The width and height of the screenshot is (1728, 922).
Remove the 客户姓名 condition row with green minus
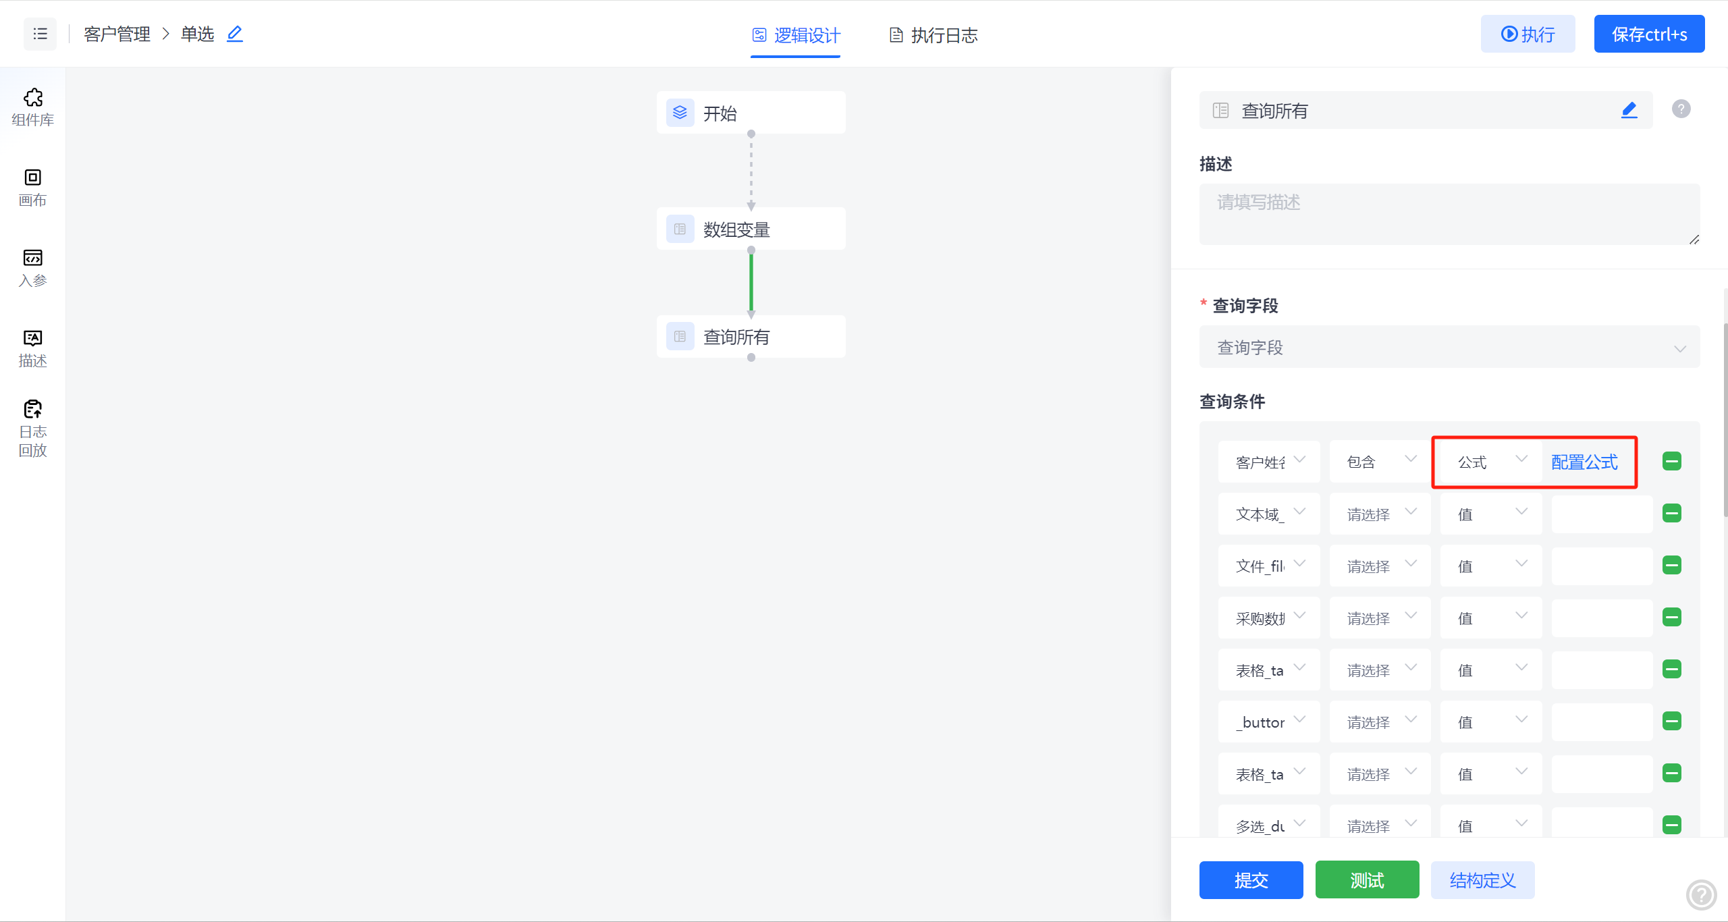[x=1671, y=462]
